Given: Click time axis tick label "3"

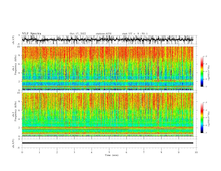Looking at the screenshot, I should pyautogui.click(x=74, y=152).
